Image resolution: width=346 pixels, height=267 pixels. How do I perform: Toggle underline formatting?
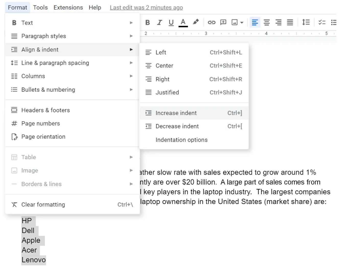[x=171, y=22]
